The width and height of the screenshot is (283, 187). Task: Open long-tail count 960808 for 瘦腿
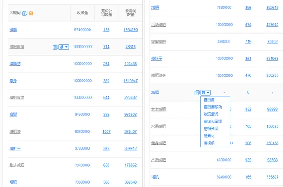(130, 115)
